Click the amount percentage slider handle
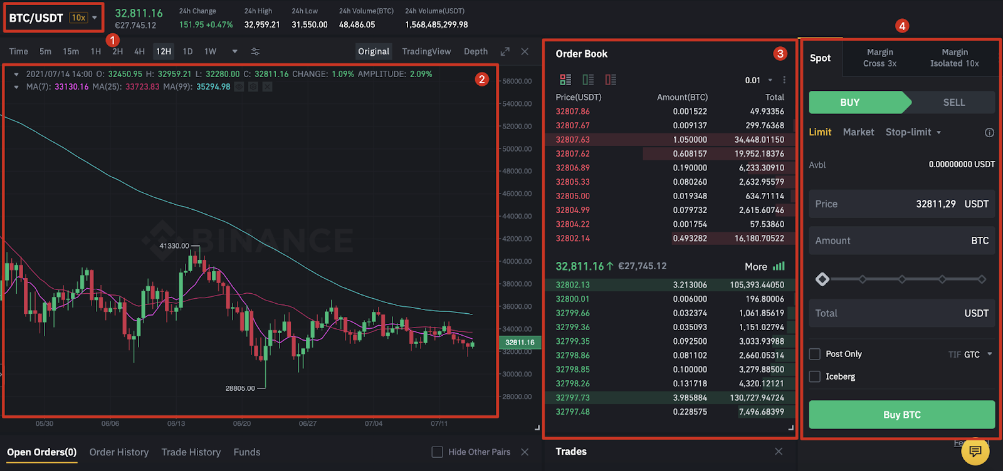 pos(822,279)
